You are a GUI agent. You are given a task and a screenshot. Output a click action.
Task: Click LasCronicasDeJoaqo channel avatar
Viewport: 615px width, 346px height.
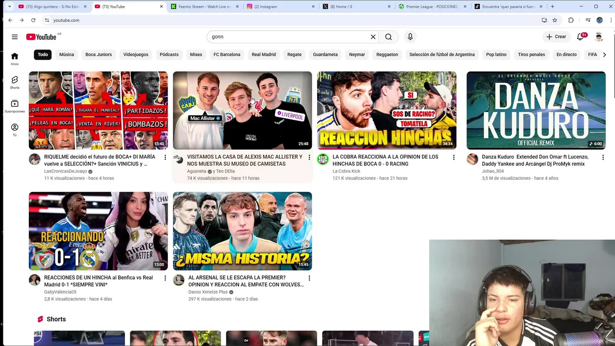(35, 159)
